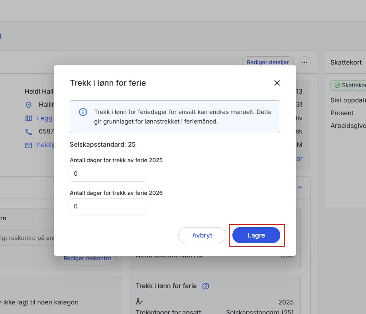This screenshot has height=314, width=366.
Task: Open the three-dot more options menu
Action: (304, 62)
